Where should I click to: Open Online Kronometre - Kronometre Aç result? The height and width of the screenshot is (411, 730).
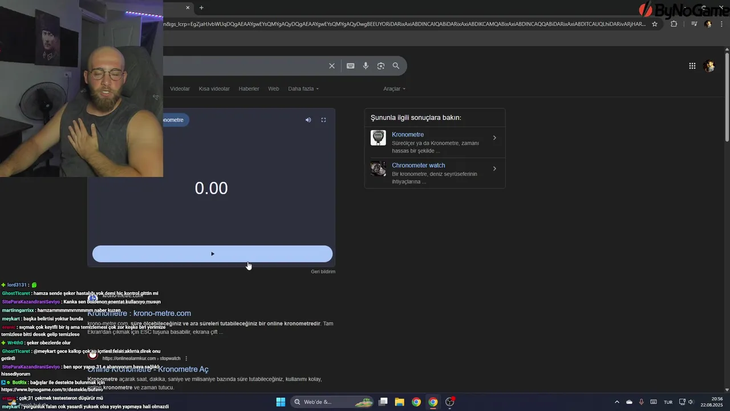(x=148, y=369)
